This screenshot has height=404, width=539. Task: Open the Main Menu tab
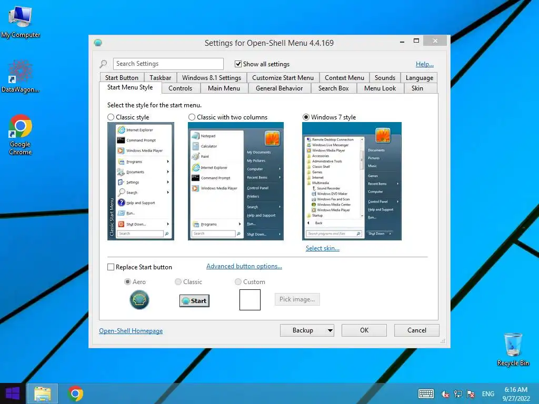tap(224, 88)
